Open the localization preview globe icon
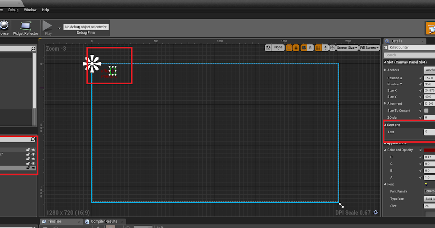The height and width of the screenshot is (228, 435). tap(268, 47)
